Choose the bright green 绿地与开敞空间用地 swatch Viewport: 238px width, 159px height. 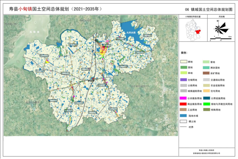(207, 104)
